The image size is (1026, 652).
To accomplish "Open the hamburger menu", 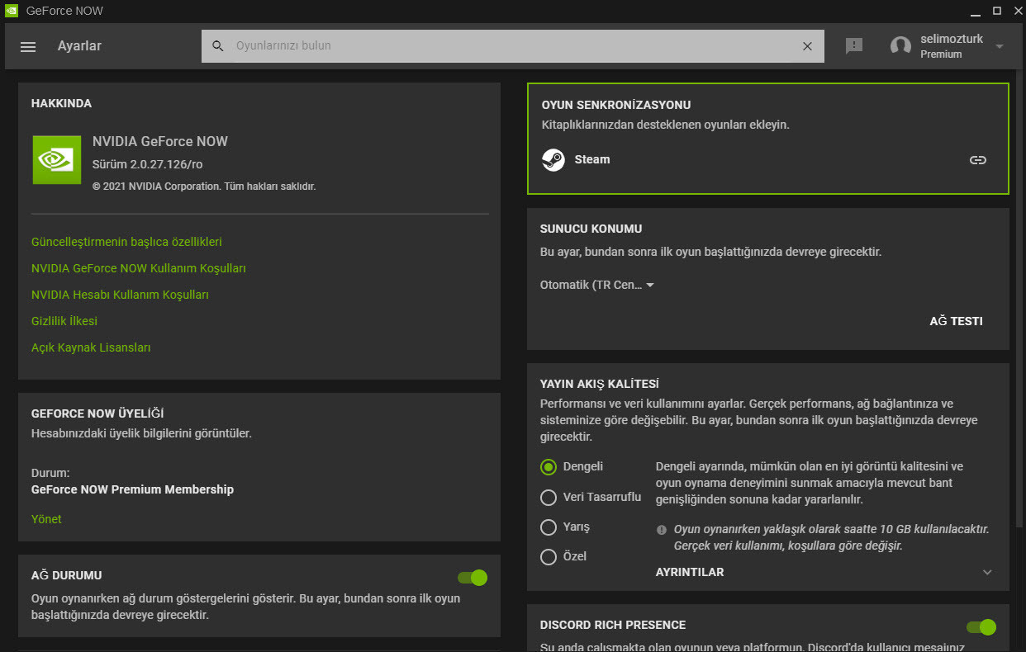I will point(27,46).
